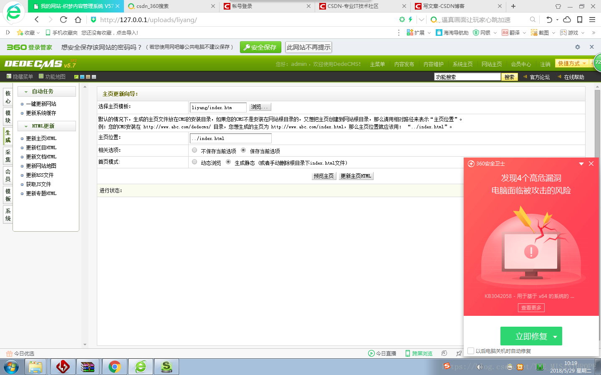Select the blue skin color swatch
Screen dimensions: 601x375
[82, 77]
